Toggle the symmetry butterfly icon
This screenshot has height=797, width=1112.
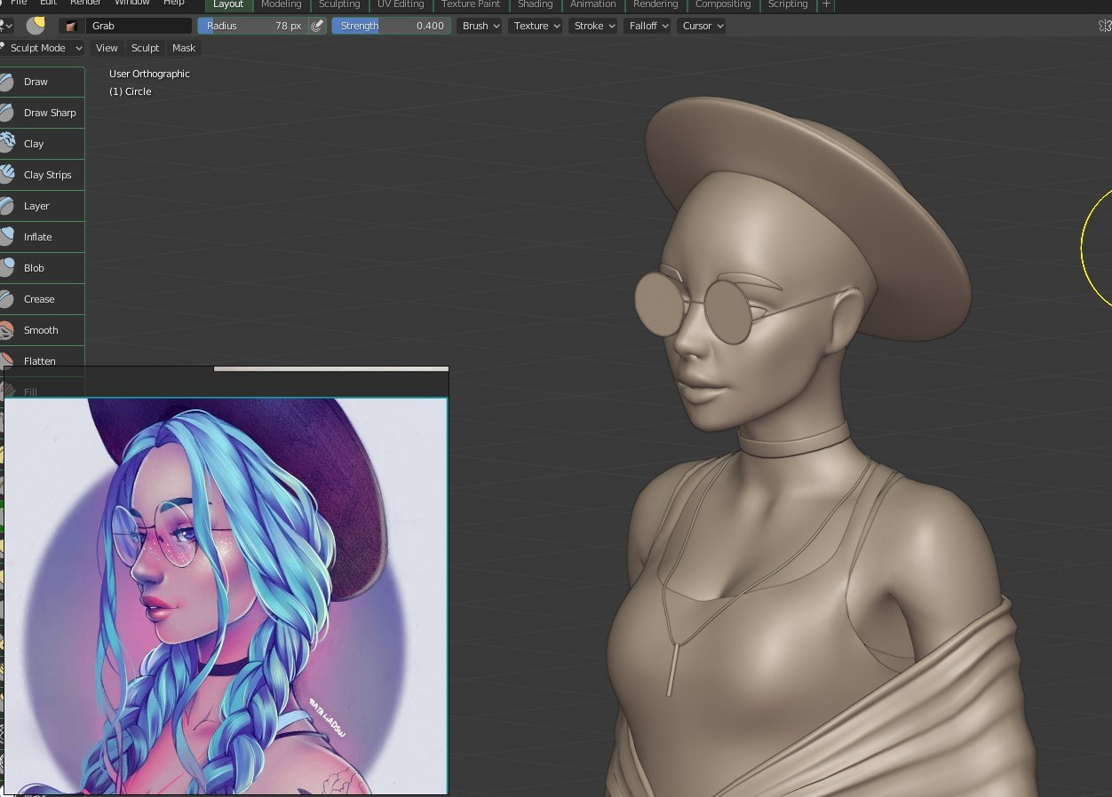1106,26
